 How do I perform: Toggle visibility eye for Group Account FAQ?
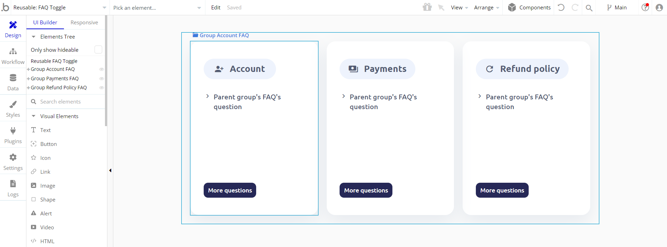point(101,69)
